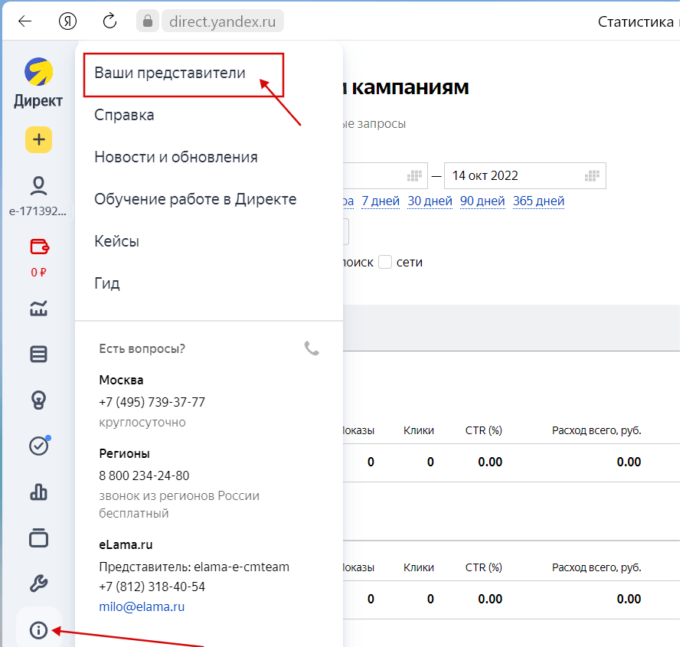Click the direct.yandex.ru address bar
Viewport: 686px width, 647px height.
(x=222, y=21)
